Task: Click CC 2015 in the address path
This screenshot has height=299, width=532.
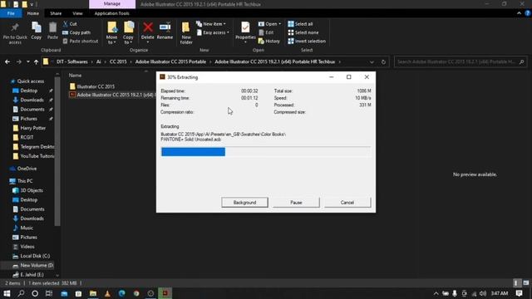Action: pyautogui.click(x=118, y=61)
